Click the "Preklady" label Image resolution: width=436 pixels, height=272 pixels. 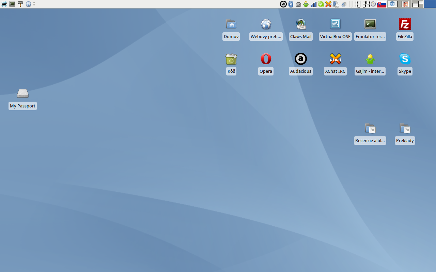(x=405, y=140)
